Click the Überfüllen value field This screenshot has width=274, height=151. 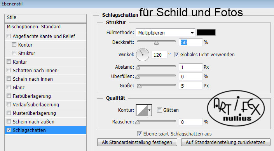(191, 76)
